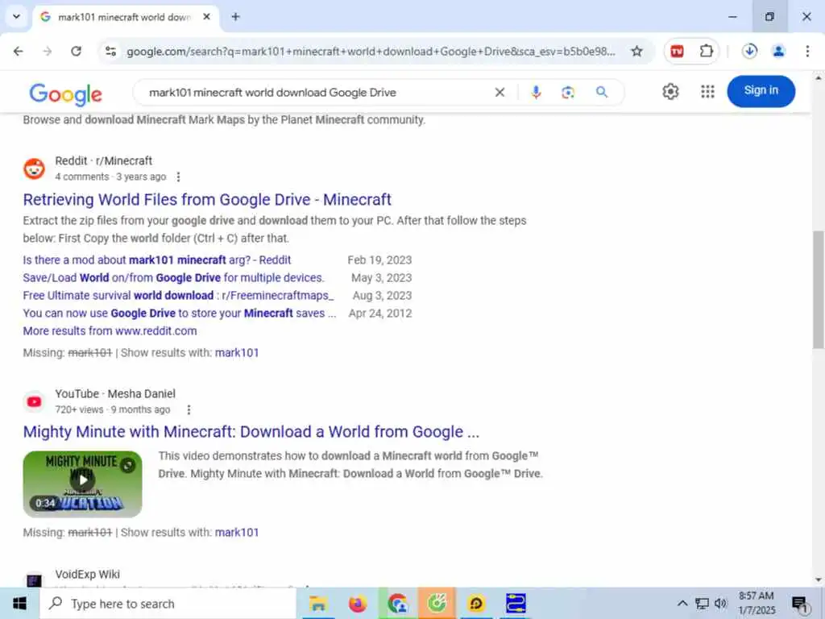Start voice search with microphone icon
The width and height of the screenshot is (825, 619).
(x=536, y=93)
